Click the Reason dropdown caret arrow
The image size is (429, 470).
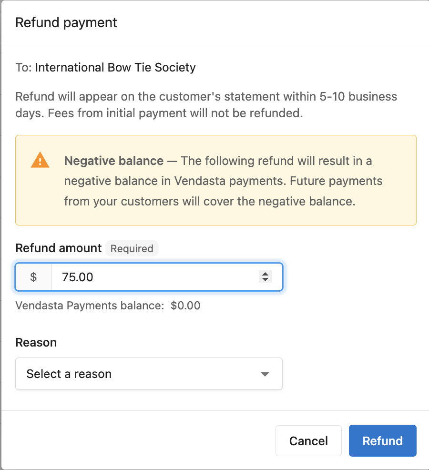(265, 374)
